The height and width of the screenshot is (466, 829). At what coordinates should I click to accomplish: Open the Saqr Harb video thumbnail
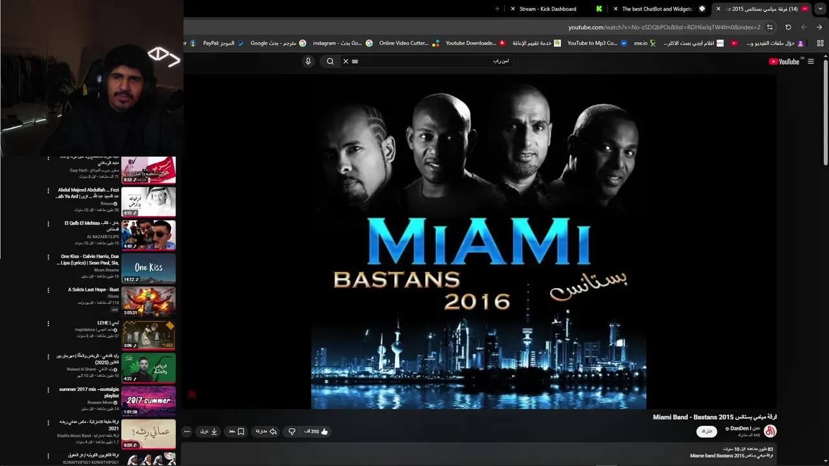[x=148, y=170]
